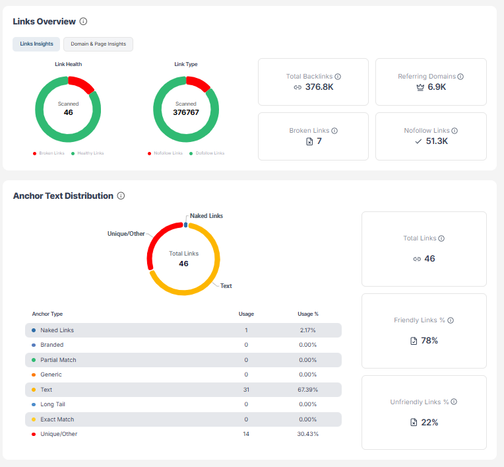504x467 pixels.
Task: Click the crown icon beside 6.9K
Action: click(420, 87)
